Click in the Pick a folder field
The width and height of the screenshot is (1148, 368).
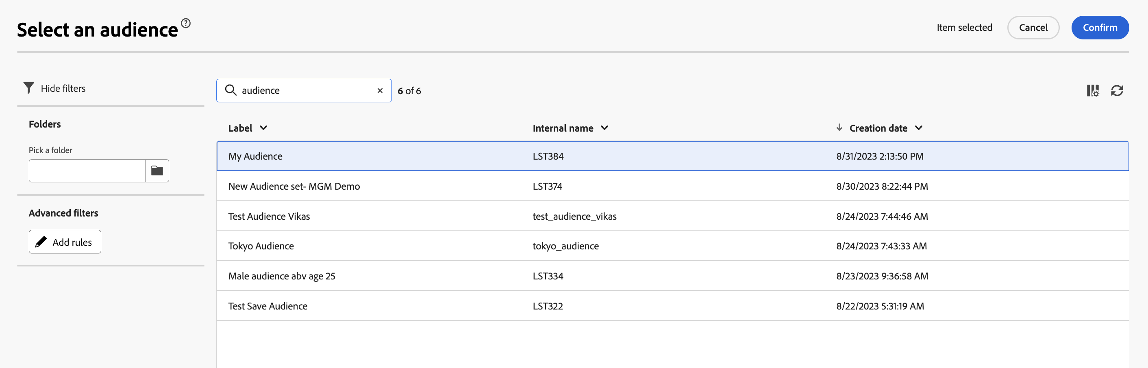coord(87,171)
